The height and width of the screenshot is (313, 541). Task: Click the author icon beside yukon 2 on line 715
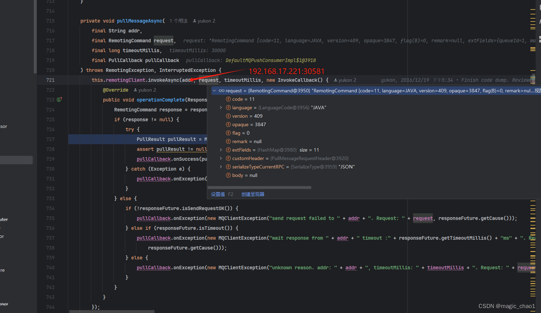[x=195, y=21]
